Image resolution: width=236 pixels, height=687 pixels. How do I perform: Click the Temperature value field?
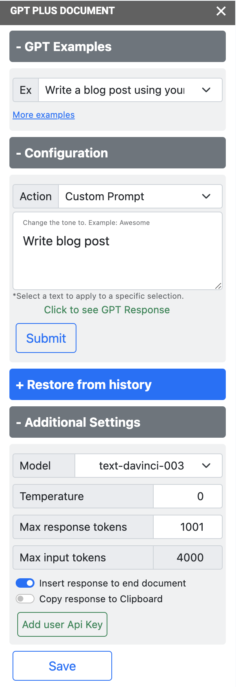click(187, 496)
